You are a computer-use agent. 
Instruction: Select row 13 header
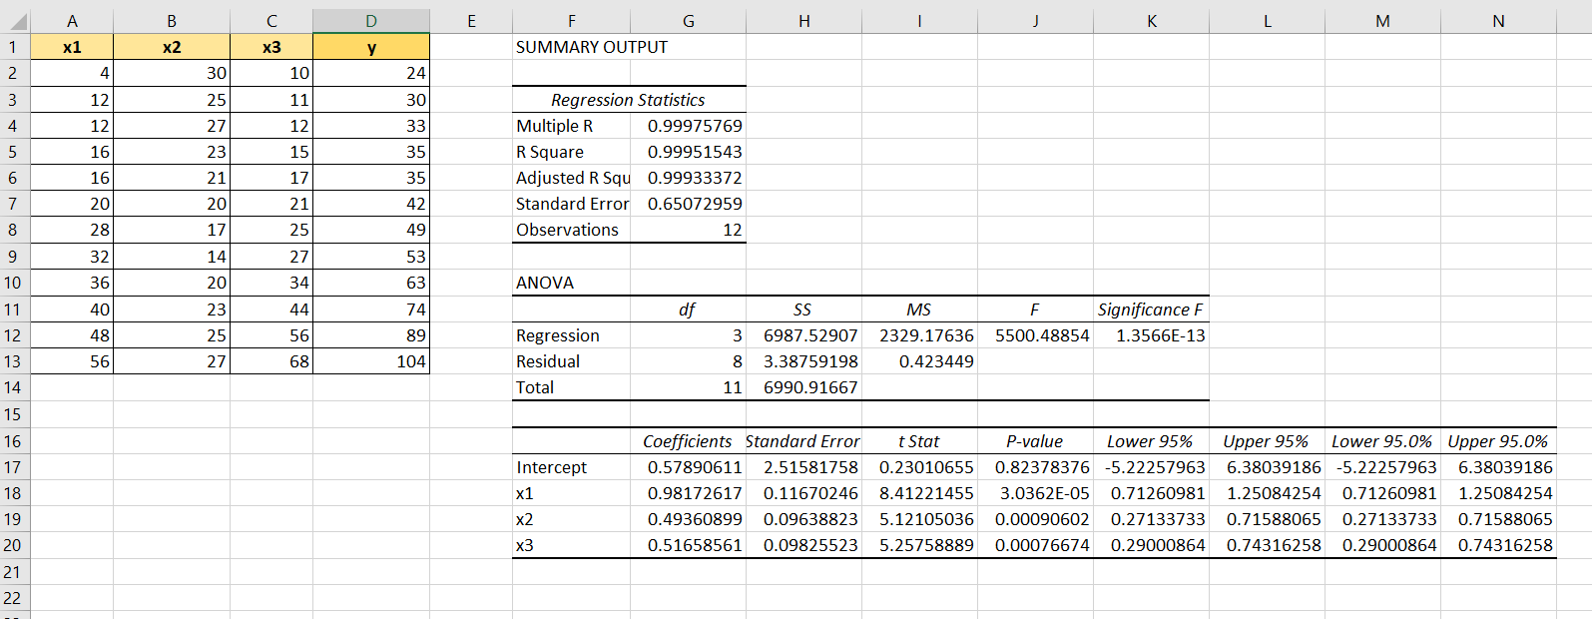coord(14,361)
